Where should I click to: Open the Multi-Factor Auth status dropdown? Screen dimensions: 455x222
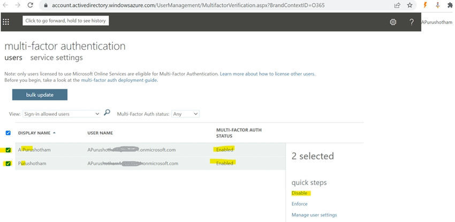coord(185,114)
